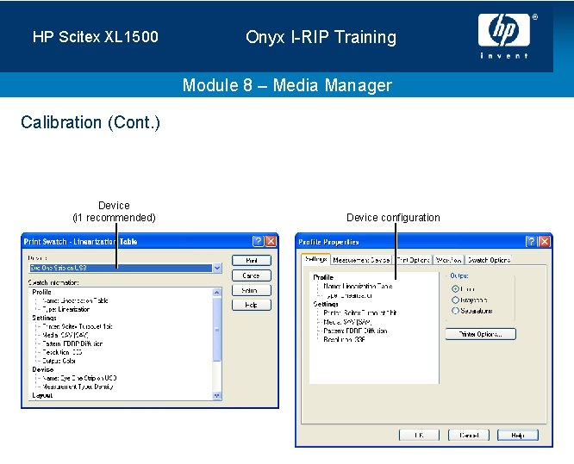Image resolution: width=574 pixels, height=464 pixels.
Task: Select the Resolution row in Profile Properties tree
Action: [x=344, y=340]
